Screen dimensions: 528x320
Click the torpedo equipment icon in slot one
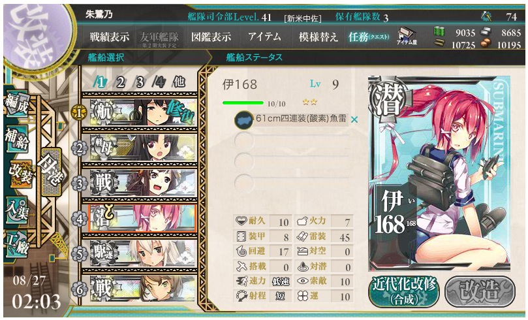click(244, 120)
